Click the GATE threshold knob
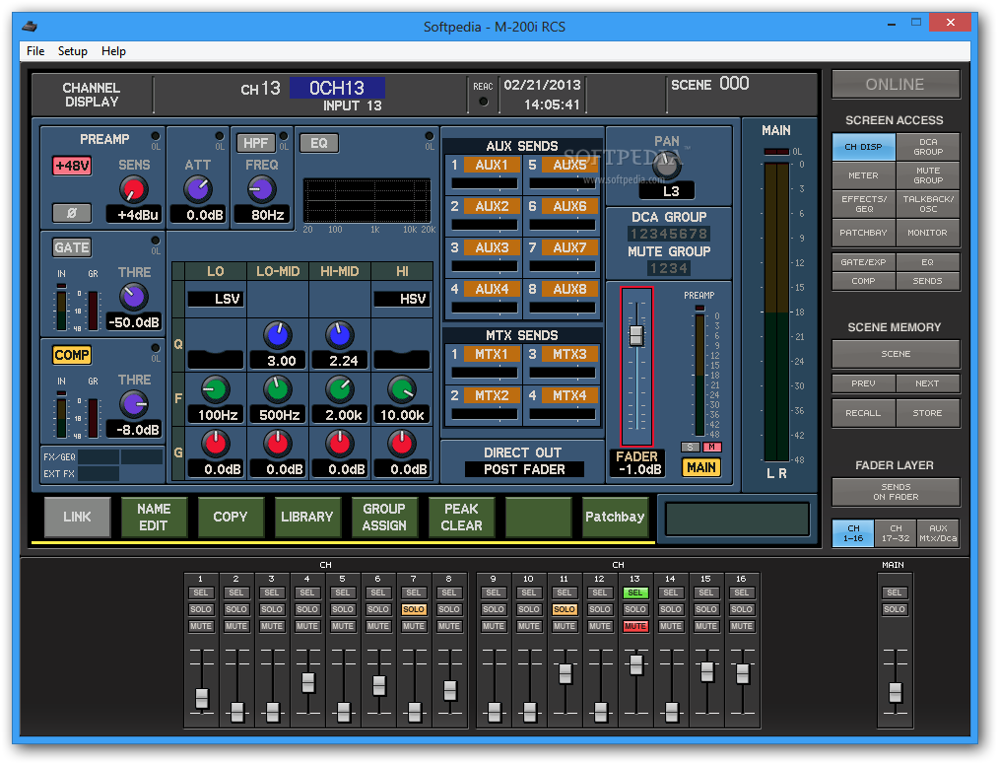 pyautogui.click(x=134, y=297)
